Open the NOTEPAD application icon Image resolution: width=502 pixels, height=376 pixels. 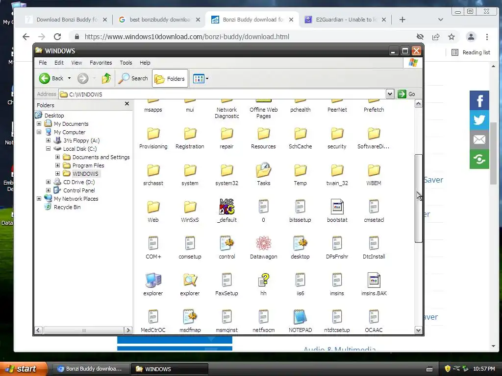click(x=300, y=317)
